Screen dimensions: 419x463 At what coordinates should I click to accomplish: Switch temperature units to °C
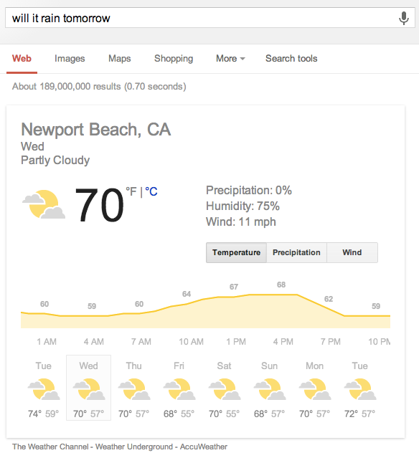point(151,191)
